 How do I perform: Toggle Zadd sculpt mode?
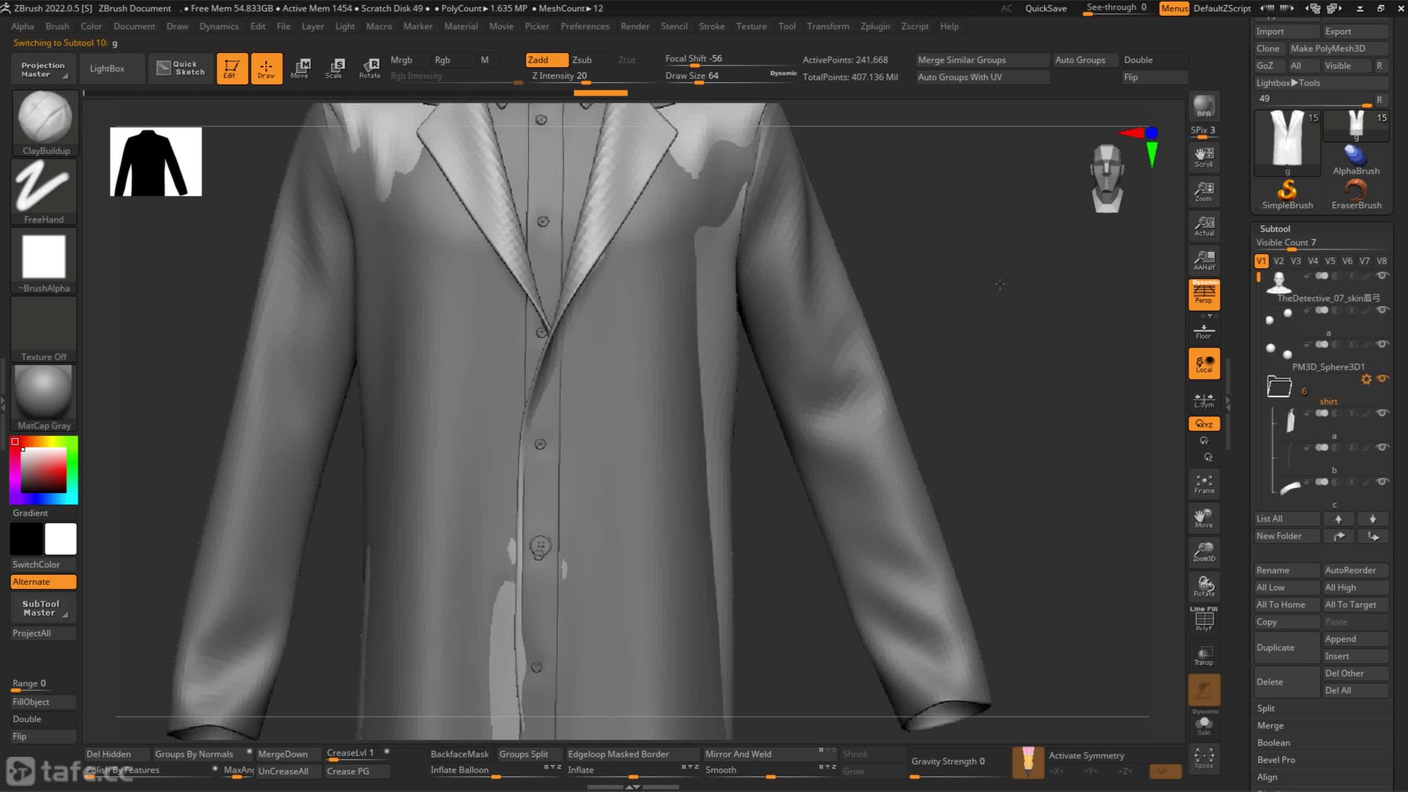click(x=546, y=59)
